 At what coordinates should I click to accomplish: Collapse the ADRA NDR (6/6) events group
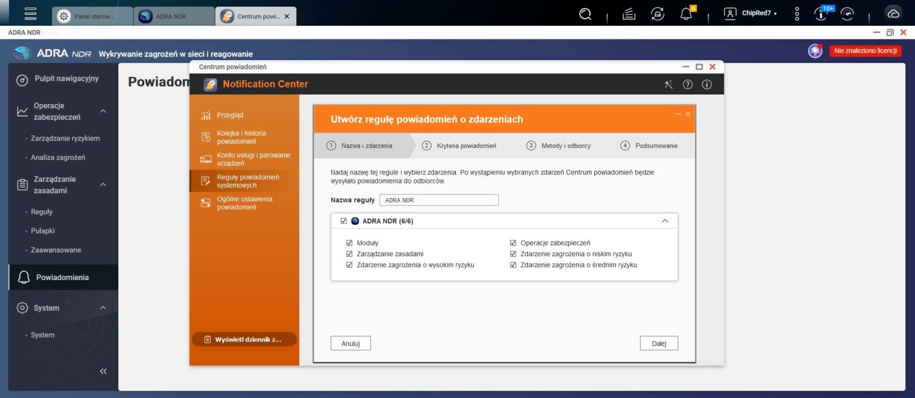coord(665,221)
